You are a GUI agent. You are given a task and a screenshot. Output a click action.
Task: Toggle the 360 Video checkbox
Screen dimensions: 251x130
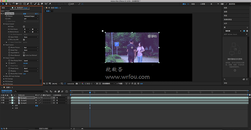[24, 27]
